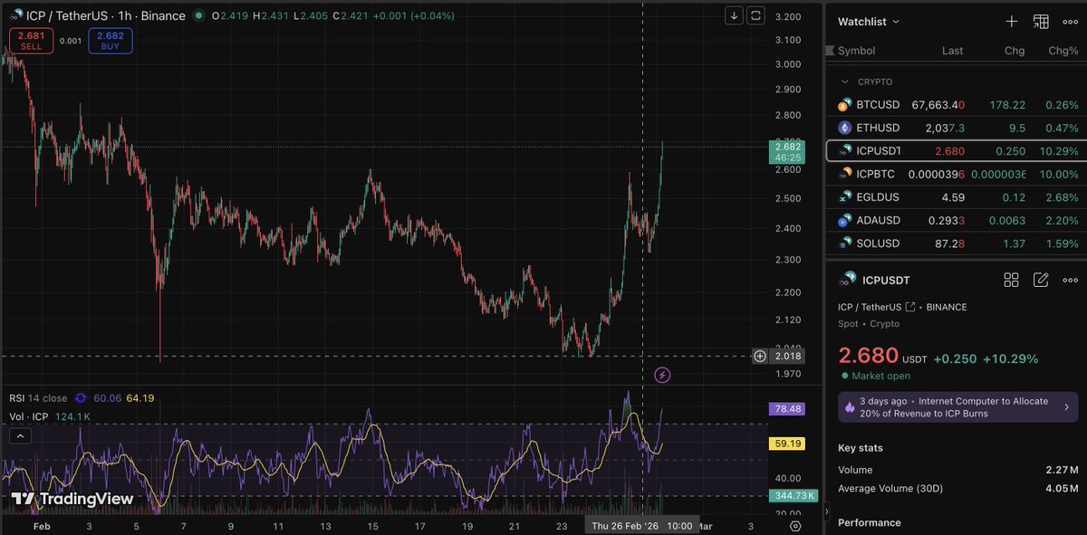
Task: Click the 2.680 USDT price in details
Action: click(869, 355)
